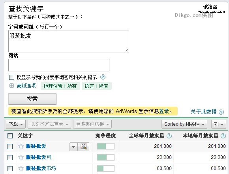
Task: Open help icon next to 全球每月搜索量
Action: point(169,136)
